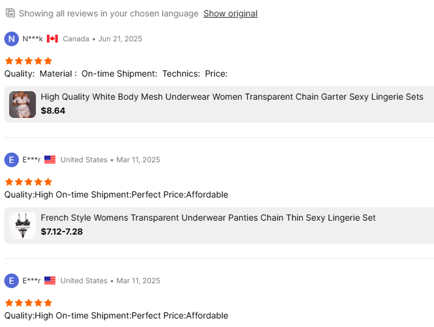This screenshot has width=434, height=327.
Task: Click the Showing all reviews language notice
Action: (x=108, y=13)
